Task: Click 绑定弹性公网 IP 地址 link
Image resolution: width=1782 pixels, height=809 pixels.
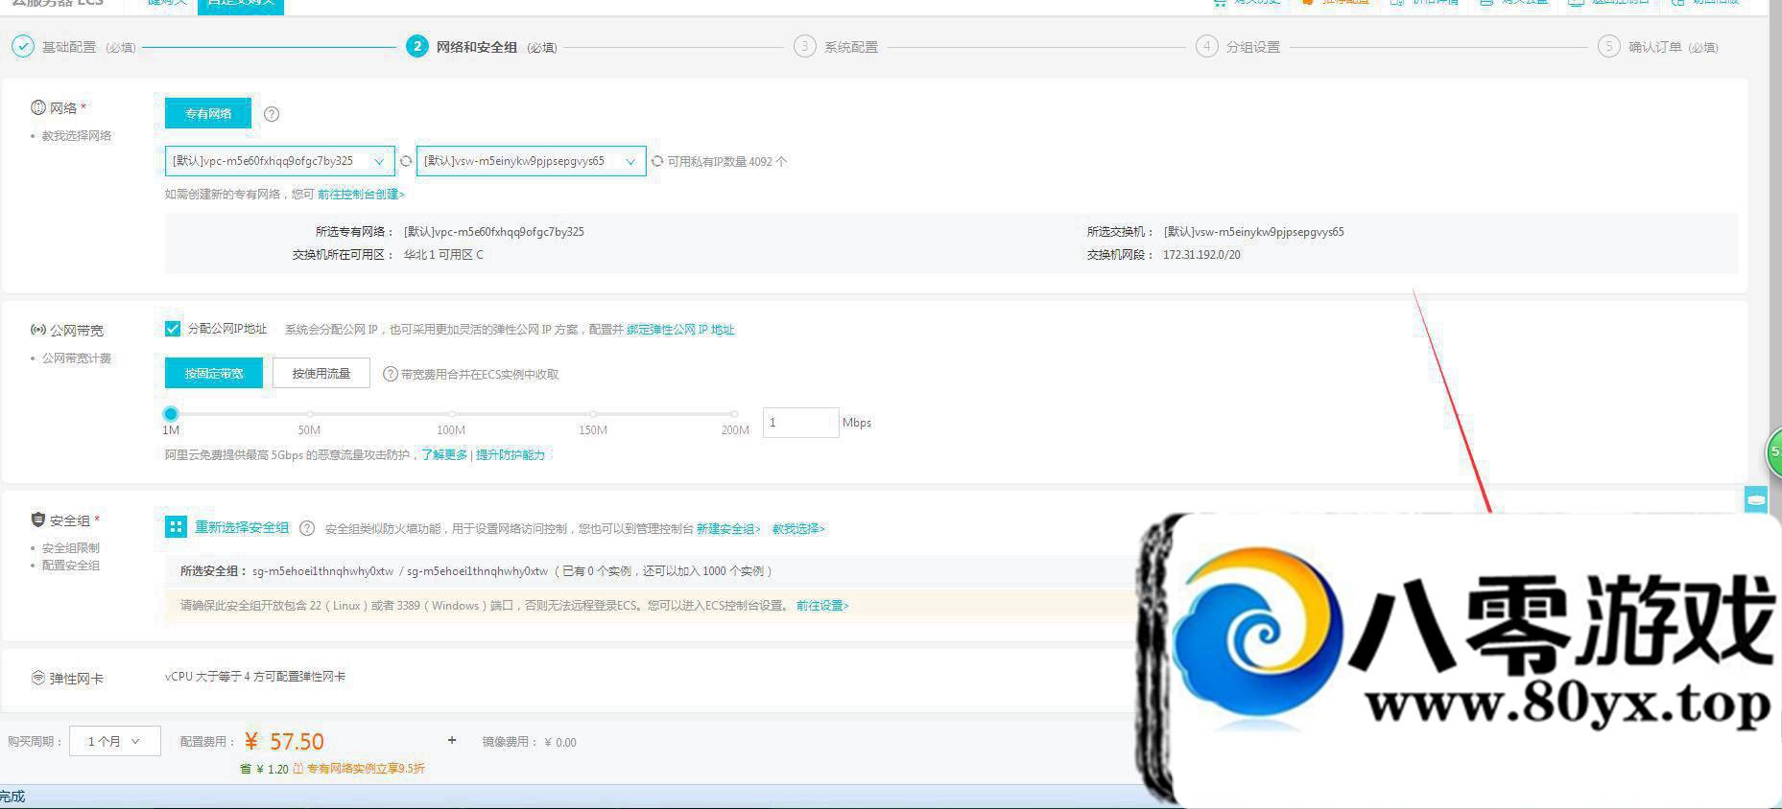Action: click(680, 330)
